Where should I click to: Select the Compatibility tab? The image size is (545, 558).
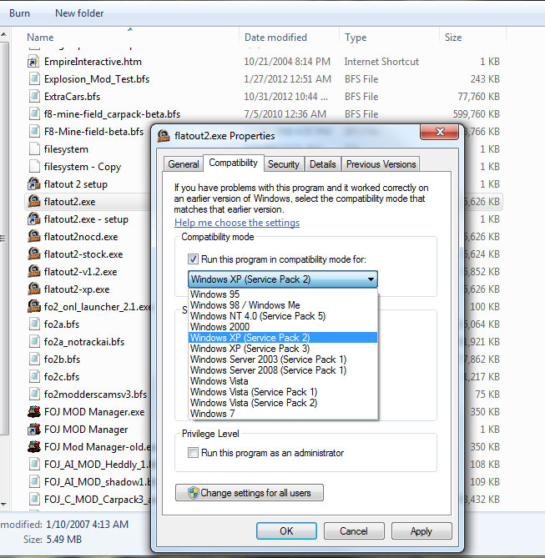click(234, 163)
